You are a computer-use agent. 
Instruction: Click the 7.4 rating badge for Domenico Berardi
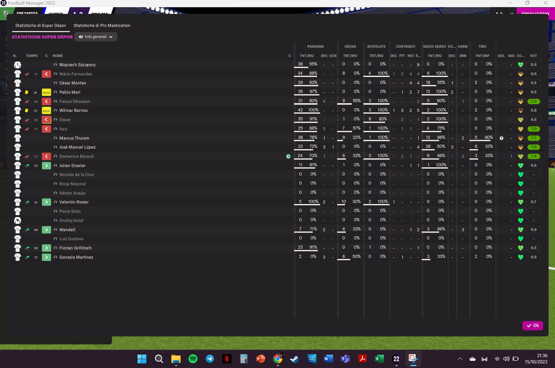[533, 156]
